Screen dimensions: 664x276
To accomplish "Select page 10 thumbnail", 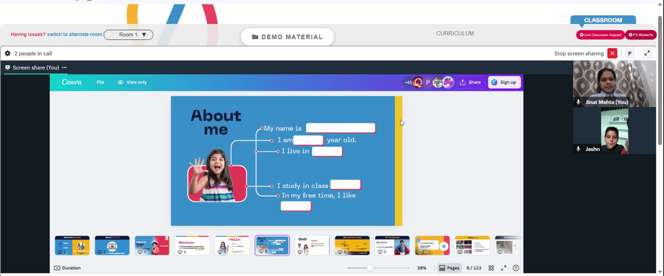I will pos(432,245).
